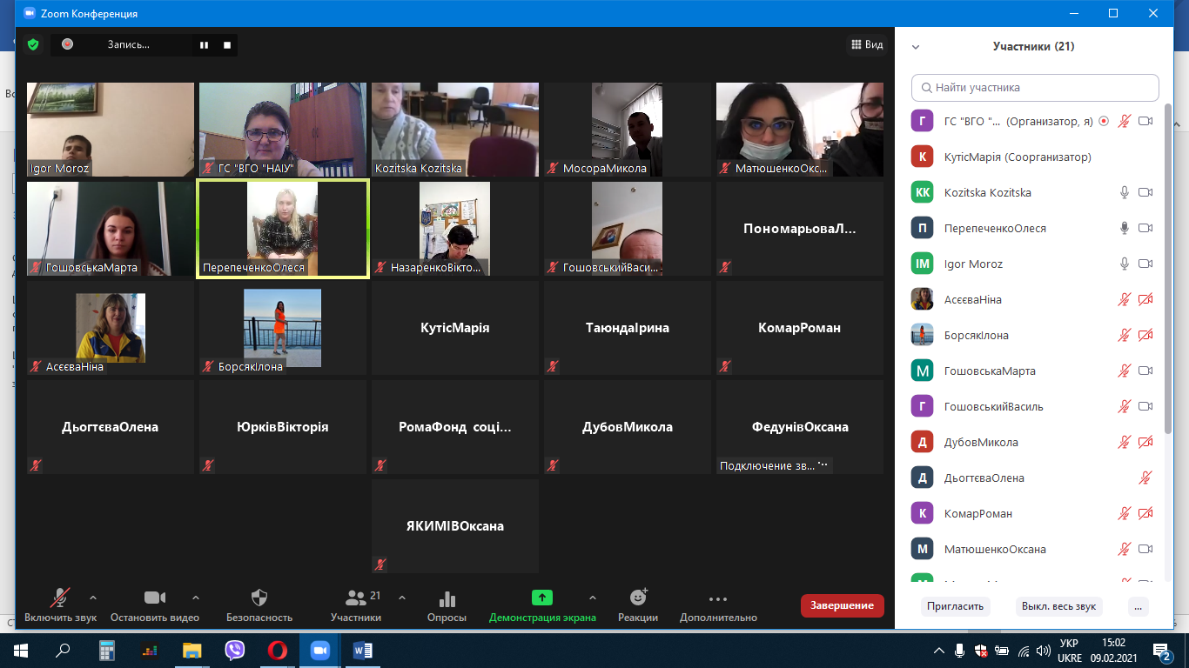
Task: Expand the video options arrow
Action: [195, 598]
